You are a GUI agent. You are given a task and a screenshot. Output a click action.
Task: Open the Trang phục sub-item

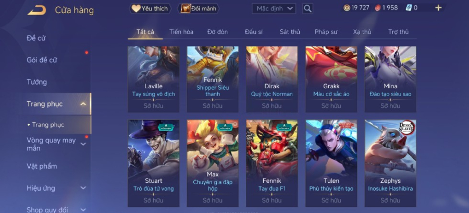click(x=48, y=125)
